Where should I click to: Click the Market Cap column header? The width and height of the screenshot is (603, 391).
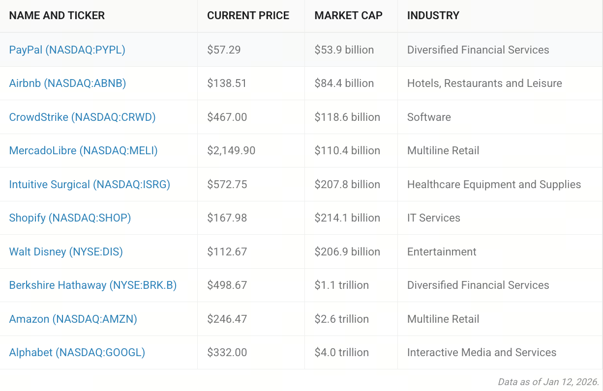[x=348, y=16]
